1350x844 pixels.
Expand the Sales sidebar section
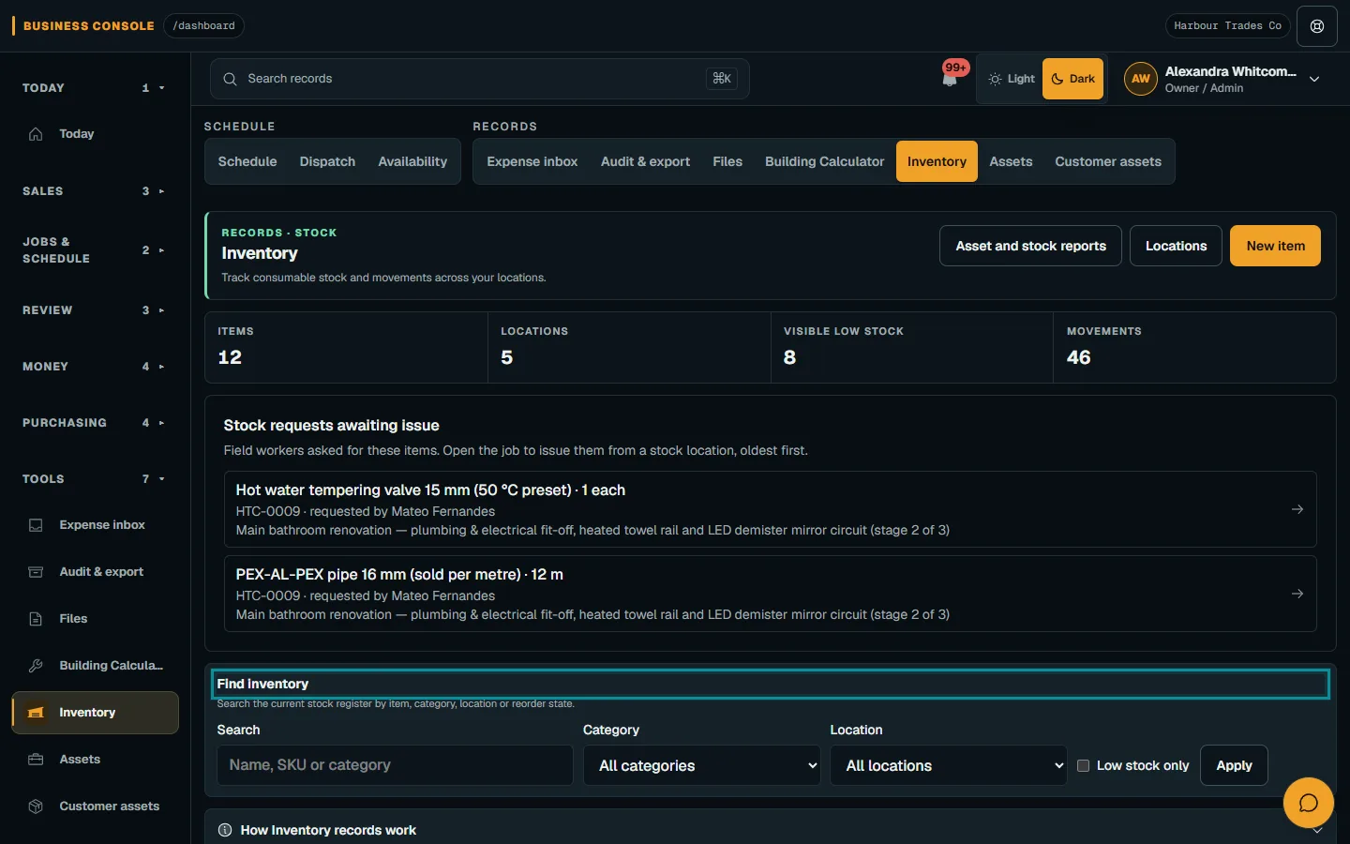[94, 191]
